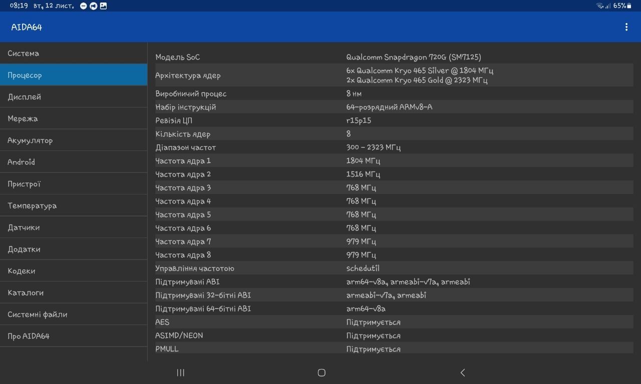Image resolution: width=641 pixels, height=384 pixels.
Task: Open the Мережа section
Action: [x=74, y=118]
